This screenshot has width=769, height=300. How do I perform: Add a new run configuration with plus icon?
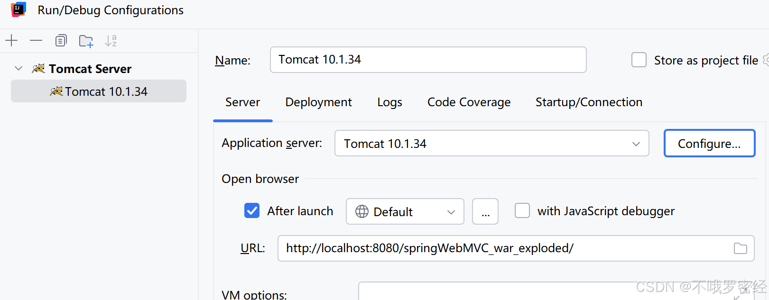[11, 41]
